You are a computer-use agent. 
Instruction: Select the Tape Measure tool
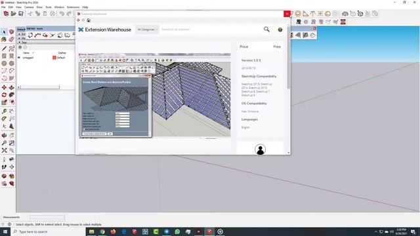tap(4, 111)
